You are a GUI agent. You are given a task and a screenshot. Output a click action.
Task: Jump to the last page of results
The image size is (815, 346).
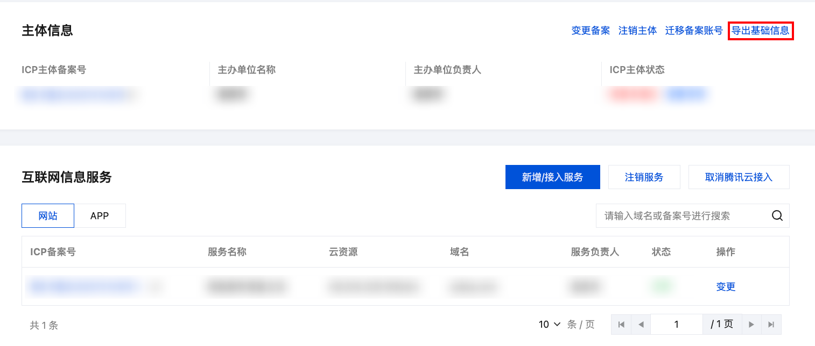(771, 325)
